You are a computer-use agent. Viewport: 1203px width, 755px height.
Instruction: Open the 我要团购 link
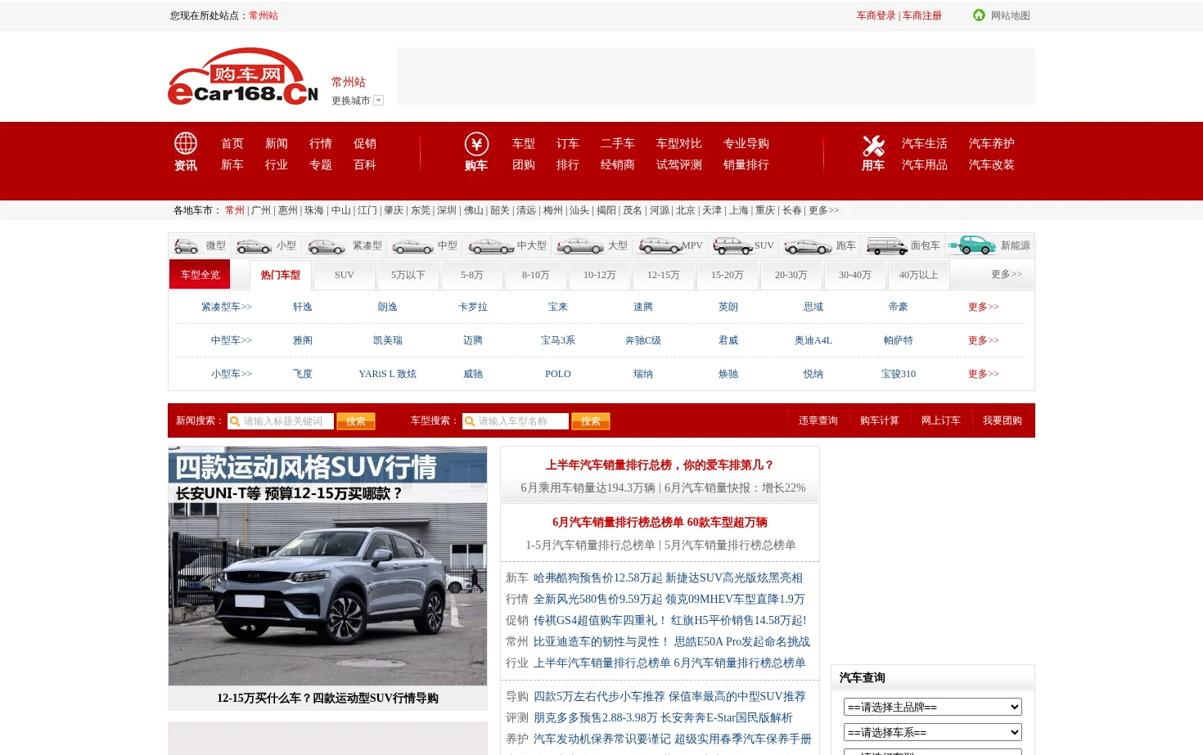tap(1002, 420)
